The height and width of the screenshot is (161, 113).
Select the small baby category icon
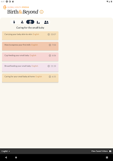[x=30, y=22]
